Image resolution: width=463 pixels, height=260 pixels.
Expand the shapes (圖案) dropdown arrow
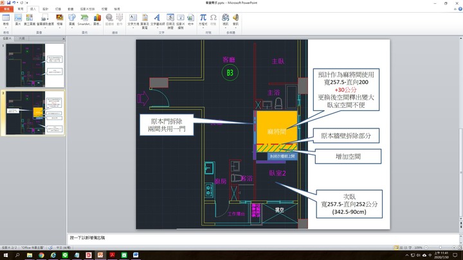(x=72, y=28)
